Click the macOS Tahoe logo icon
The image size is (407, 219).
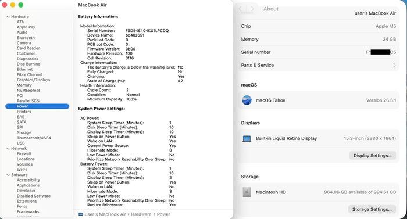point(247,100)
